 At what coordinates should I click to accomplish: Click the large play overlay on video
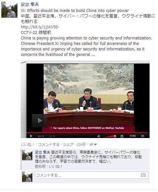pyautogui.click(x=40, y=121)
